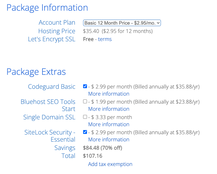The width and height of the screenshot is (217, 174).
Task: Click the Package Information heading
Action: pyautogui.click(x=47, y=8)
